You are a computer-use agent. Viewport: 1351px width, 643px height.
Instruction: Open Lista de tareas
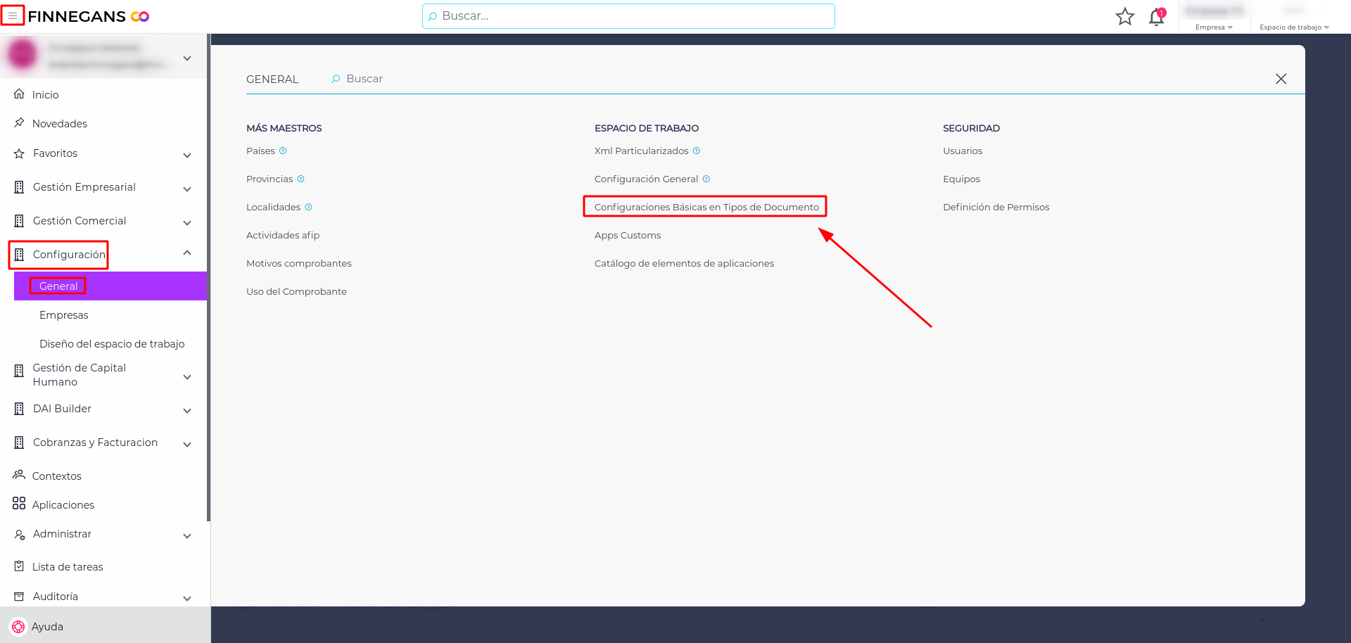pos(68,567)
